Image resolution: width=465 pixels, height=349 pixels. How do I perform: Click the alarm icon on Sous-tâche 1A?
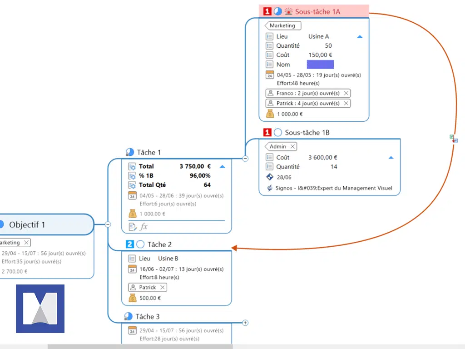[288, 11]
